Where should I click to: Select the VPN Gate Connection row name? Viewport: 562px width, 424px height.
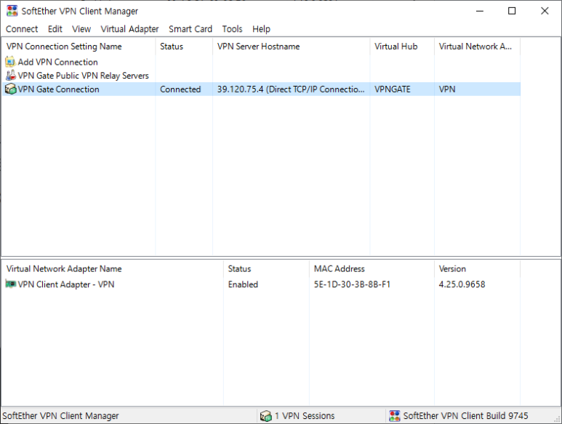pyautogui.click(x=58, y=89)
